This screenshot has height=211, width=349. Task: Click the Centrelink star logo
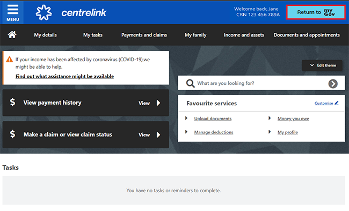click(43, 13)
